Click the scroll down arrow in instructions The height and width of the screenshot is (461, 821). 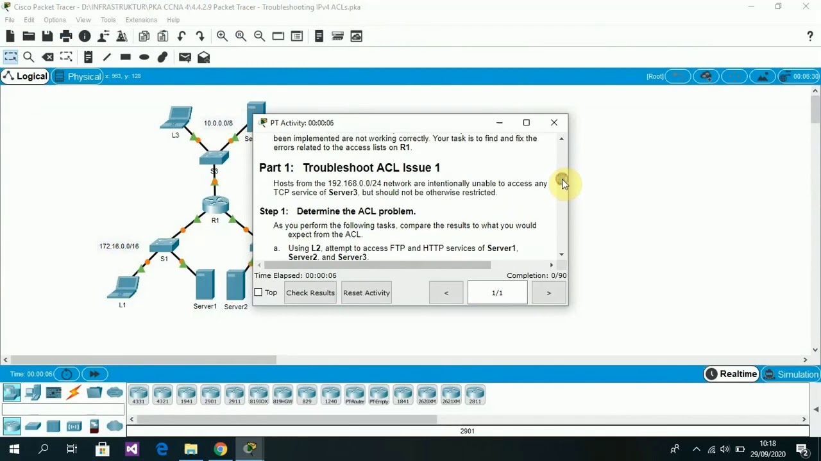(x=561, y=254)
